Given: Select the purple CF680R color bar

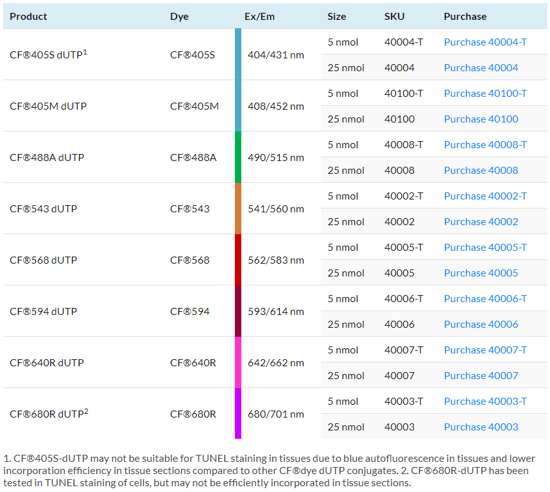Looking at the screenshot, I should tap(238, 414).
